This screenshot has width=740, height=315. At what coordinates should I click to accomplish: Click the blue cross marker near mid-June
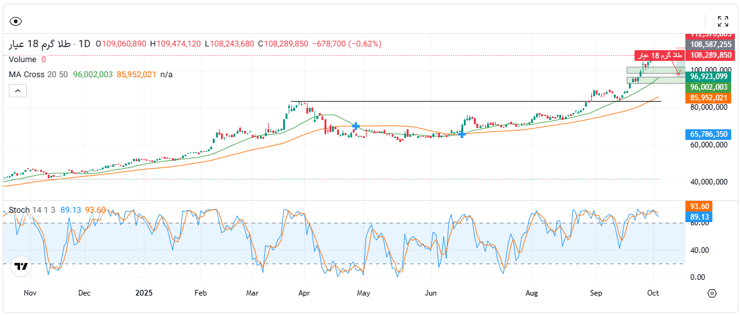pos(462,134)
